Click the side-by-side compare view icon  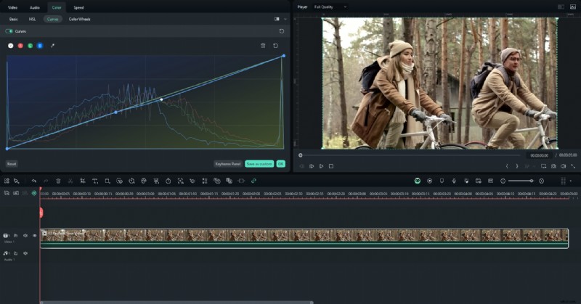coord(277,20)
